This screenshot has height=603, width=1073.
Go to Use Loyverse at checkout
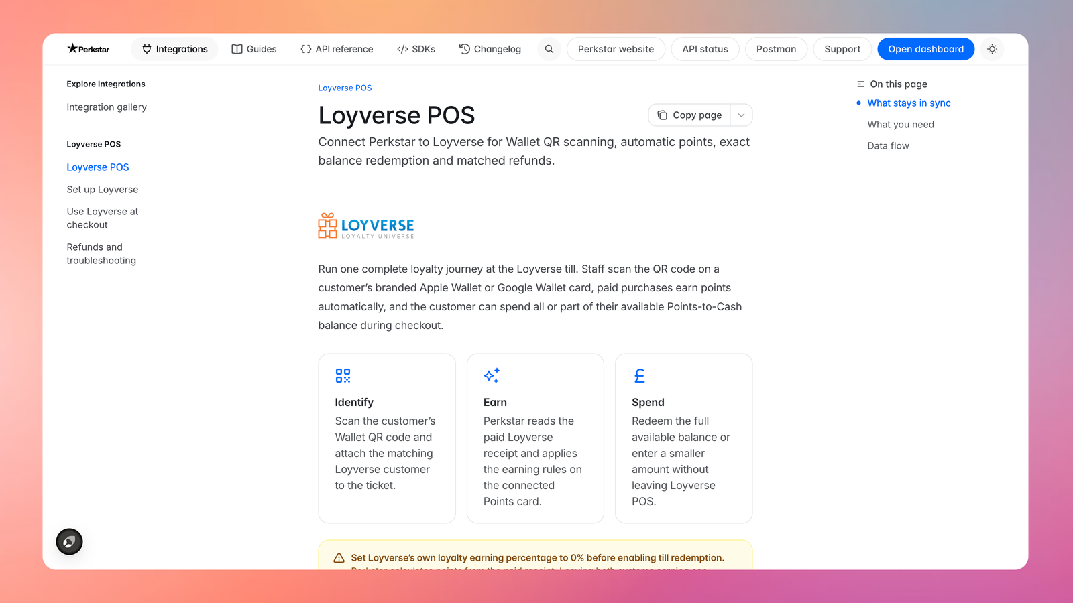point(103,218)
